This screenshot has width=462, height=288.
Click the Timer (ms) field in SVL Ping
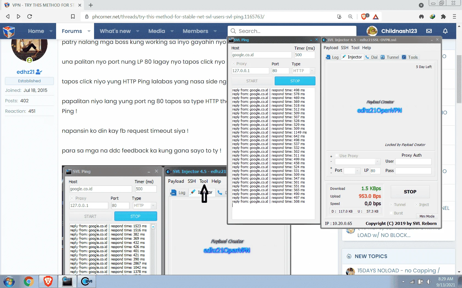[x=304, y=55]
